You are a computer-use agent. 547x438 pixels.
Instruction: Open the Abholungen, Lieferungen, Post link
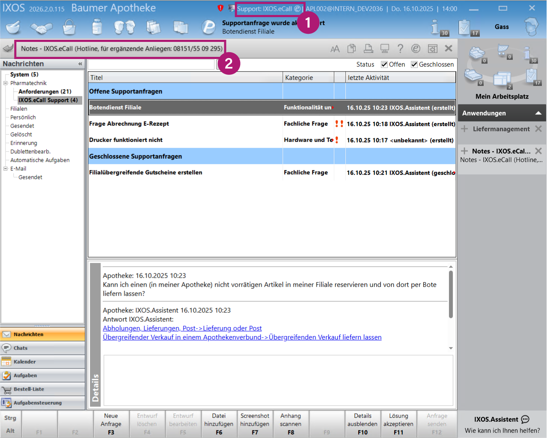pos(182,328)
